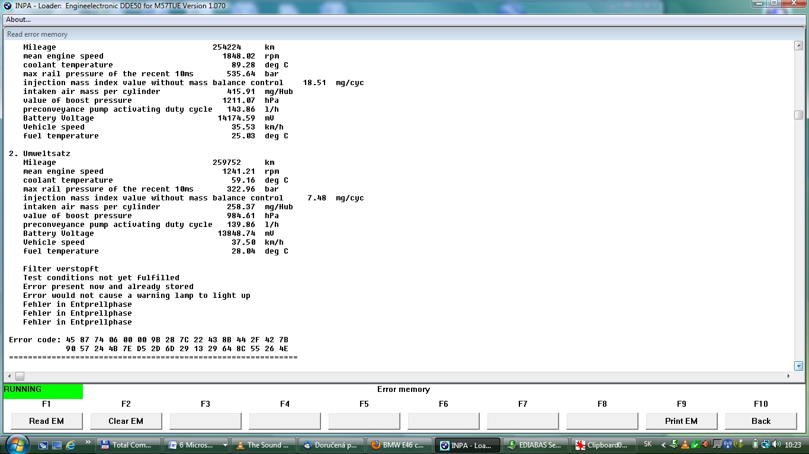The height and width of the screenshot is (454, 809).
Task: Open the About... menu
Action: [x=18, y=20]
